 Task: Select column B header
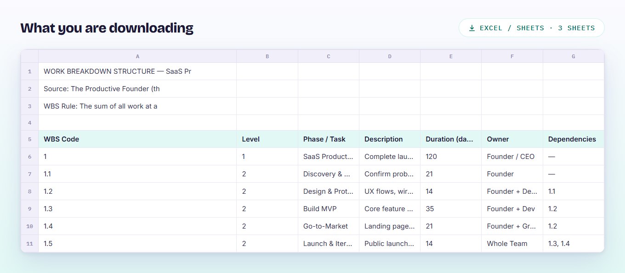(x=267, y=56)
